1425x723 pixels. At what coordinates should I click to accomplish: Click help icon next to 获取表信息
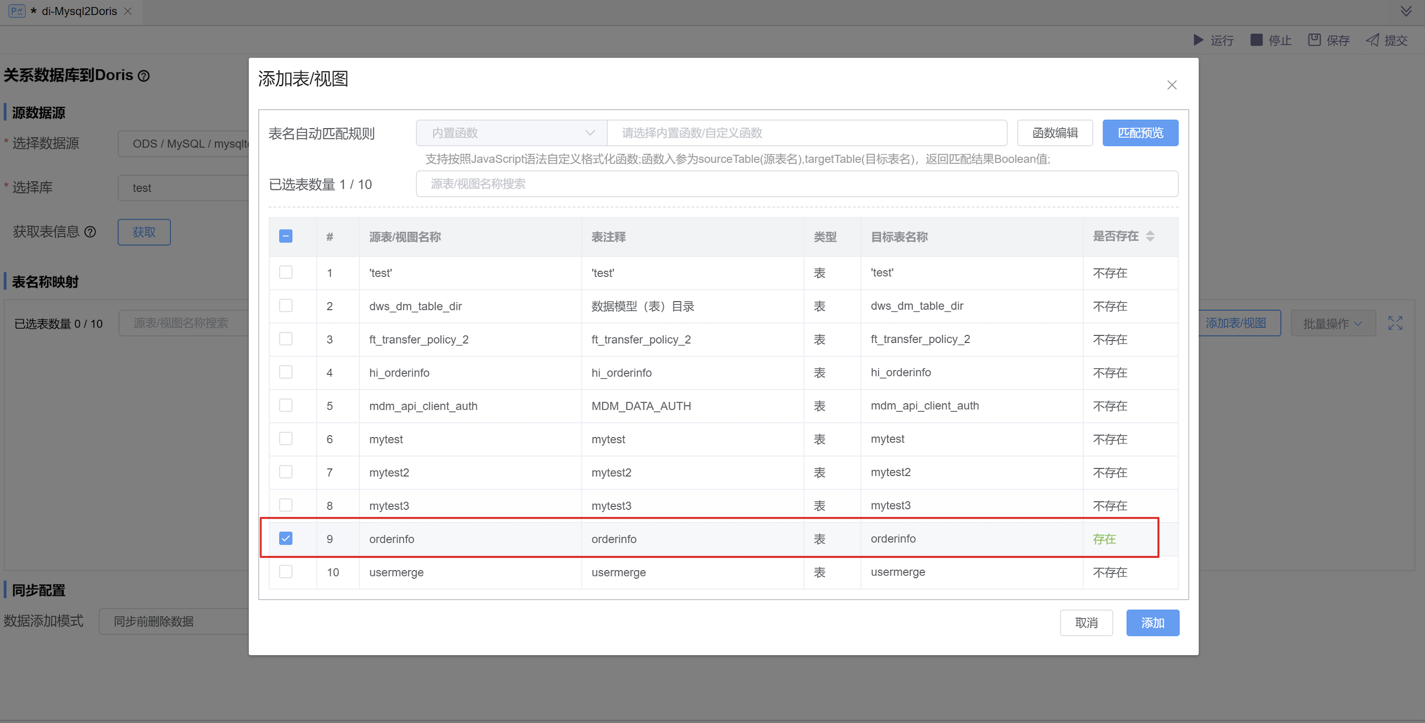[x=90, y=232]
